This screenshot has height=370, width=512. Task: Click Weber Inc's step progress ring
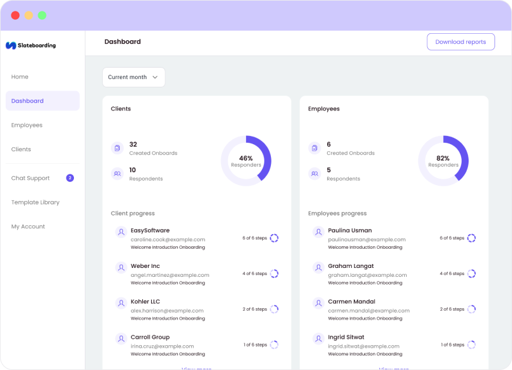[274, 274]
